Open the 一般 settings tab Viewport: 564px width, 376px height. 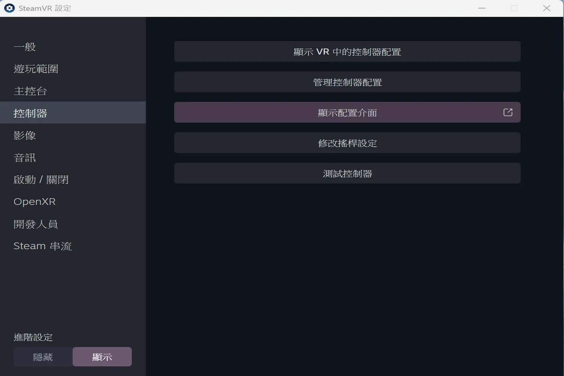click(25, 47)
